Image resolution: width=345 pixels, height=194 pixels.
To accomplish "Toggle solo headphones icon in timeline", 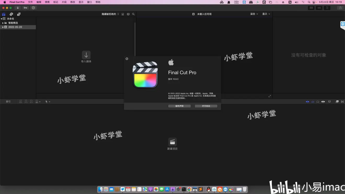I will point(318,102).
